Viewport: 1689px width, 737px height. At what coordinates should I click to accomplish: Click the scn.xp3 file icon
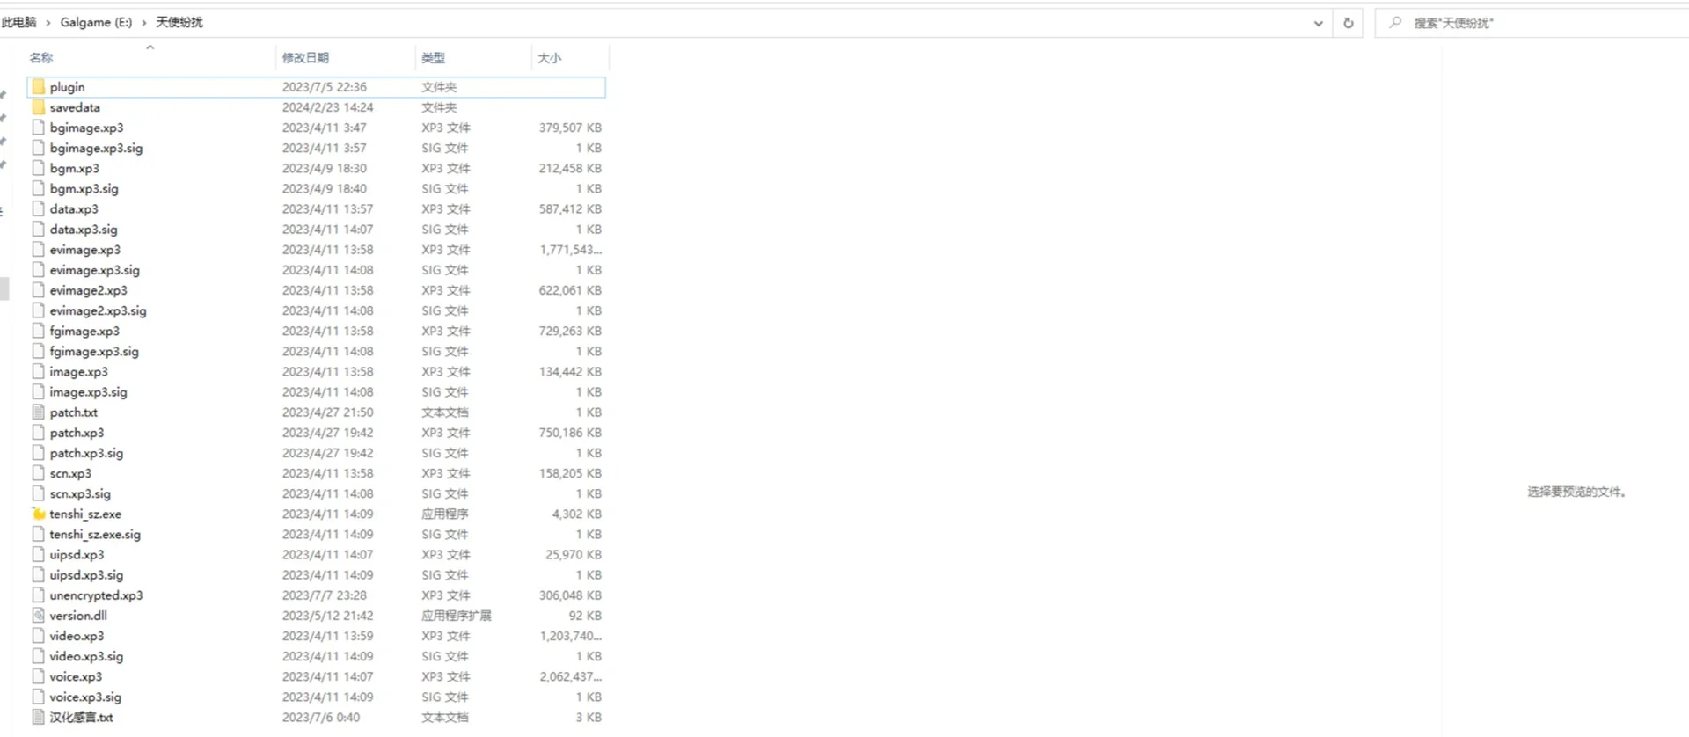pos(38,472)
